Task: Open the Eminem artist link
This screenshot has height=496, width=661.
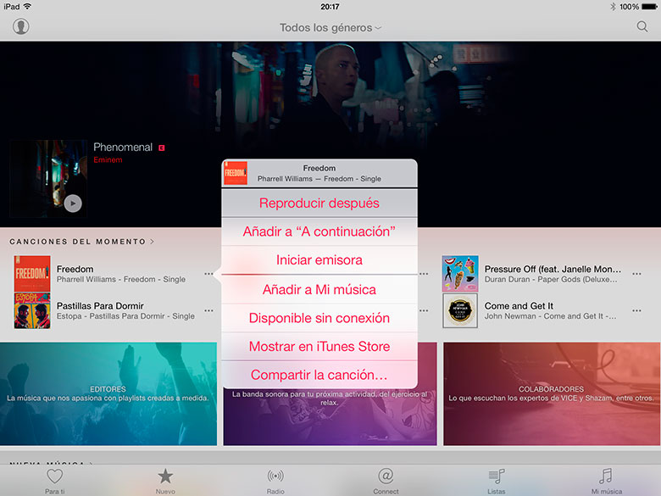Action: (108, 160)
